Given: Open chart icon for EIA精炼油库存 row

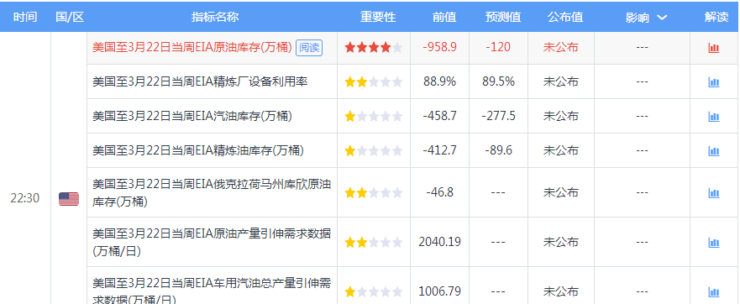Looking at the screenshot, I should pos(714,151).
